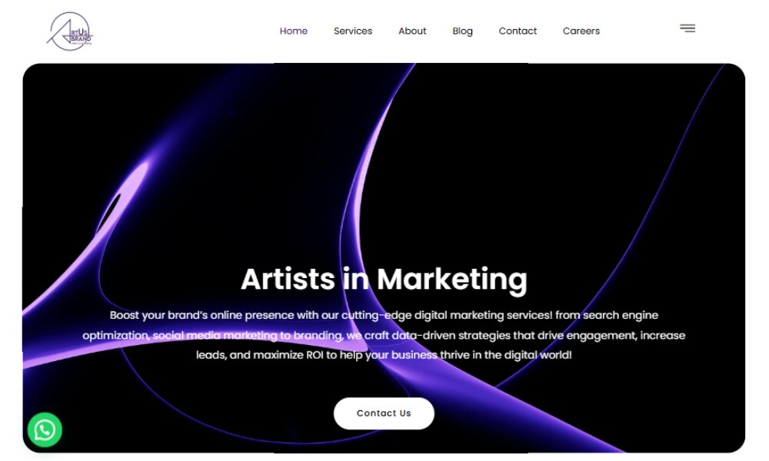
Task: Click the white Contact Us button
Action: (x=384, y=413)
